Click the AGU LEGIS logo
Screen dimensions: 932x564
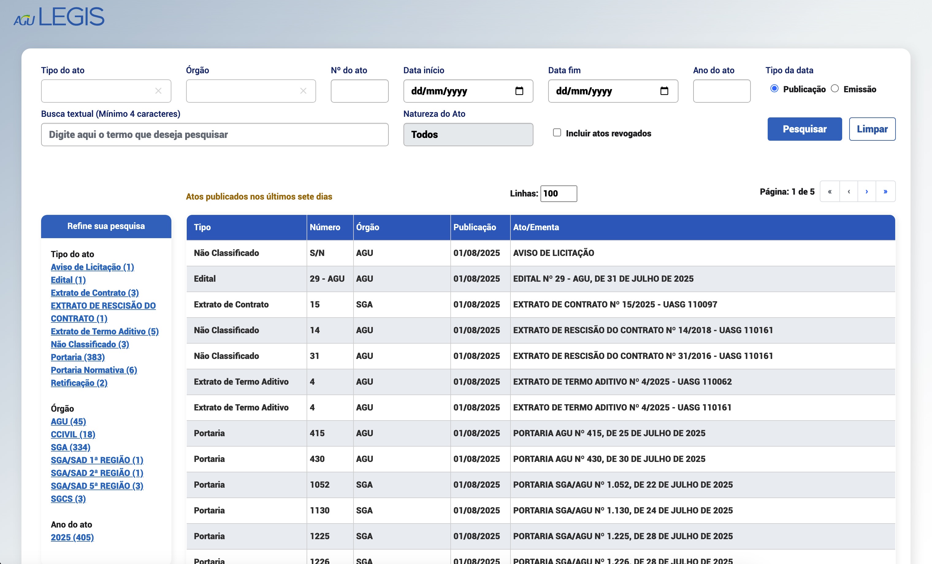click(59, 17)
